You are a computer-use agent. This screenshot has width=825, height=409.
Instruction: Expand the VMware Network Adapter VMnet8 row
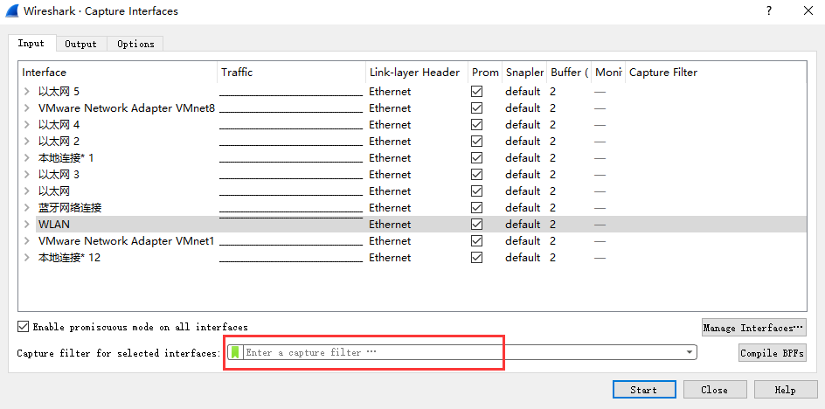tap(27, 107)
